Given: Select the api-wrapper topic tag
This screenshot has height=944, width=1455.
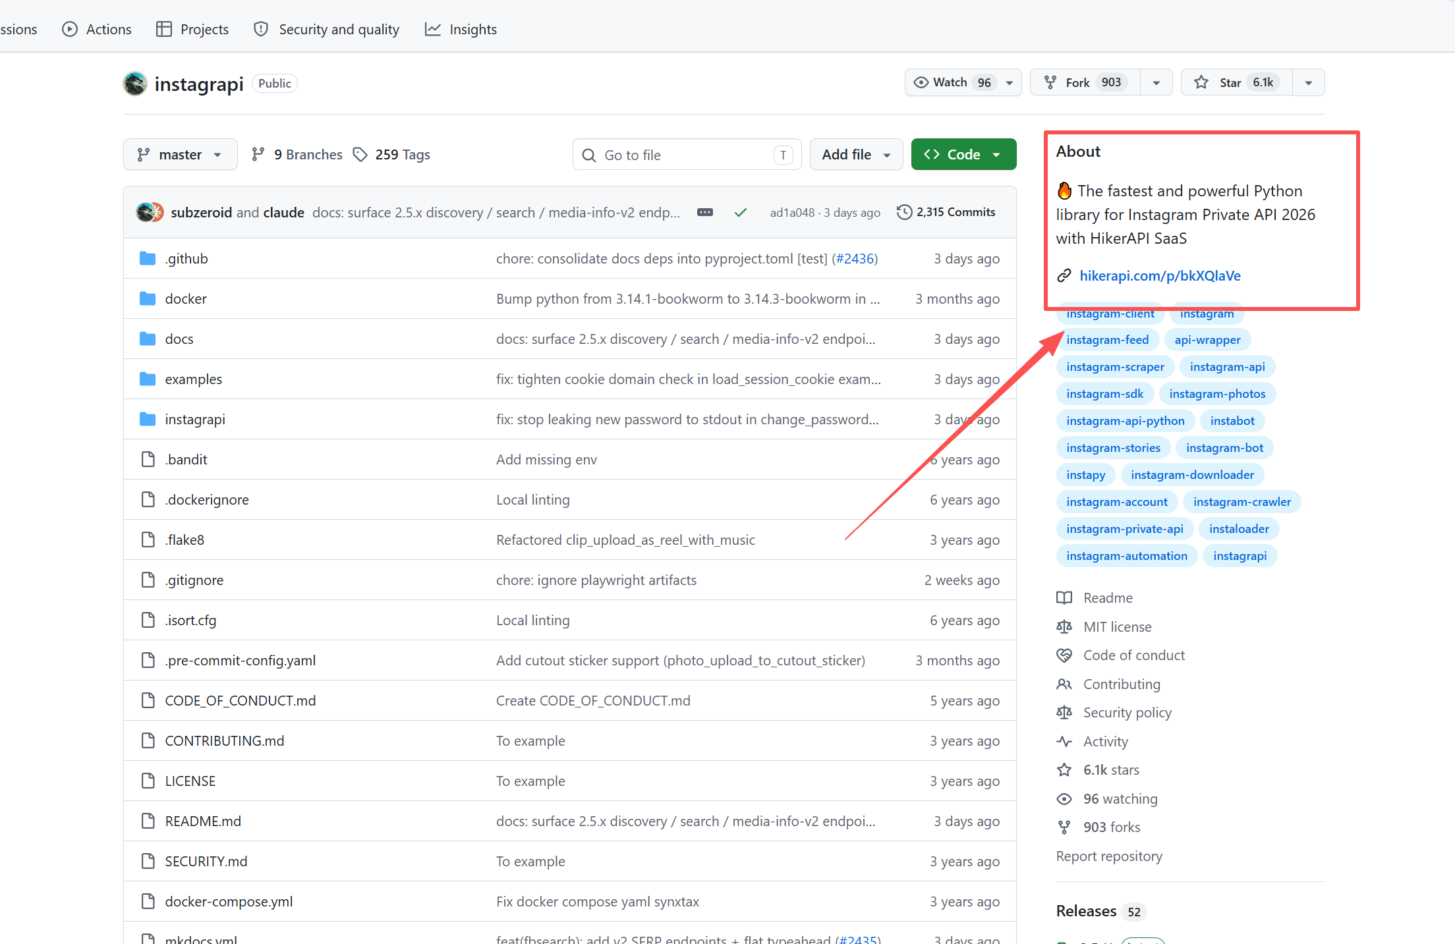Looking at the screenshot, I should pos(1207,339).
